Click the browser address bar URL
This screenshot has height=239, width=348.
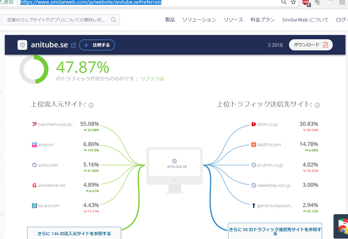pyautogui.click(x=91, y=2)
